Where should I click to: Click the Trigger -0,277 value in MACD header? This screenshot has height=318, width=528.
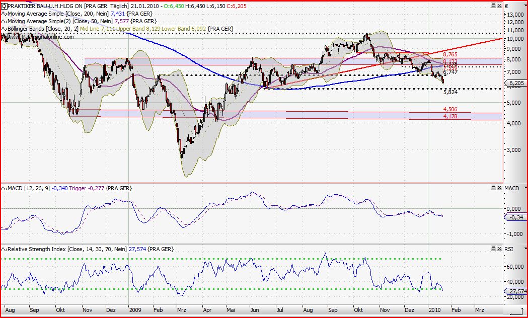click(x=87, y=189)
